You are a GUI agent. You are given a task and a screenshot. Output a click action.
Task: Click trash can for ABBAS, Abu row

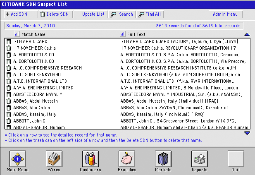pos(9,108)
